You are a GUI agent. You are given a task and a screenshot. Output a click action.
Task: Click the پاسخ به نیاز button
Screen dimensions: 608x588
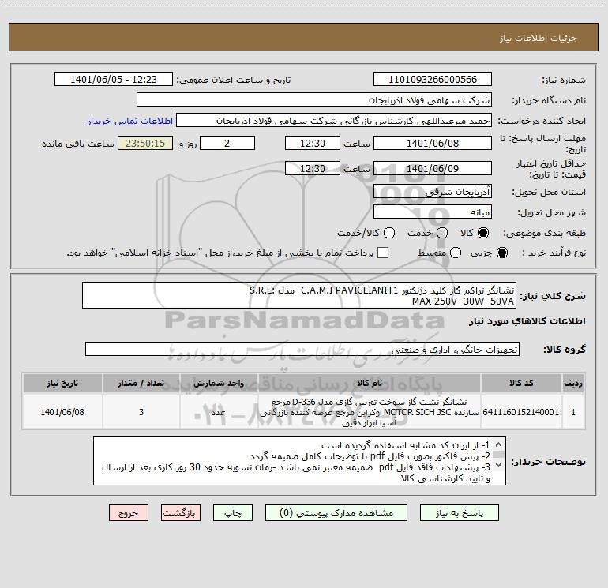[459, 513]
